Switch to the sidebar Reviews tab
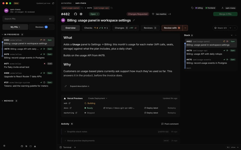 coord(42,27)
